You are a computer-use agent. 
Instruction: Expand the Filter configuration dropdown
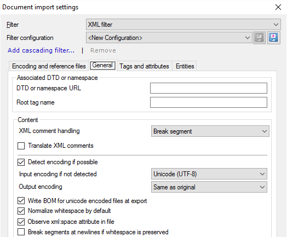[169, 38]
